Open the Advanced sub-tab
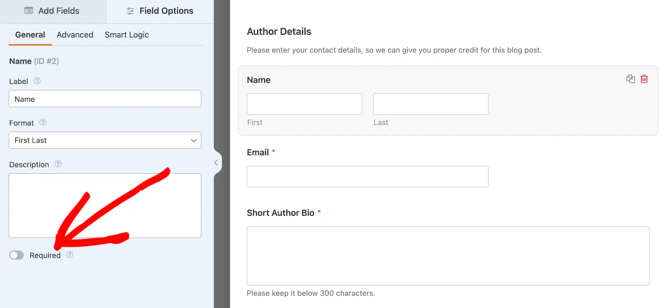The height and width of the screenshot is (308, 665). tap(75, 35)
